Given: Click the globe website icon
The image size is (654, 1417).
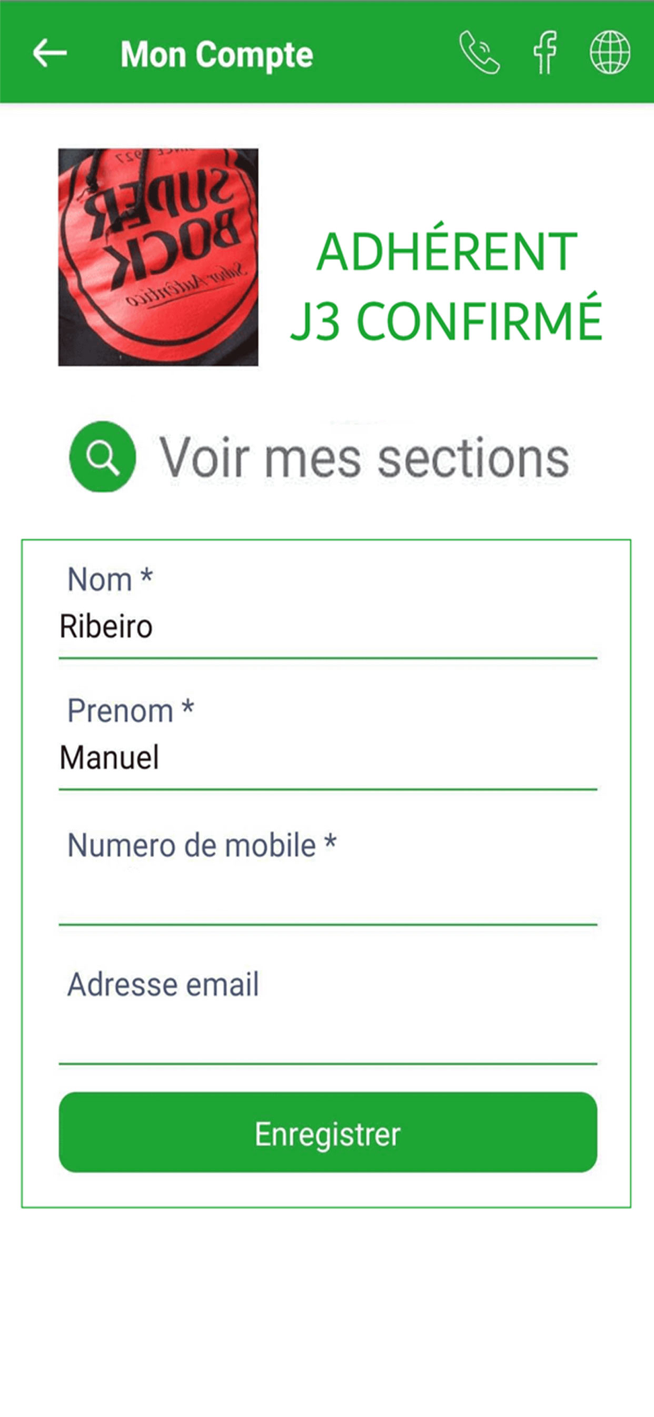Looking at the screenshot, I should [609, 52].
